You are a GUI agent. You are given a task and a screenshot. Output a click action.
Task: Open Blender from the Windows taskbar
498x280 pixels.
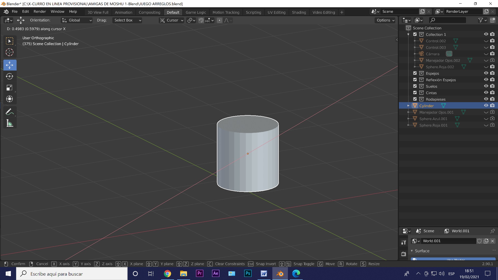point(280,274)
